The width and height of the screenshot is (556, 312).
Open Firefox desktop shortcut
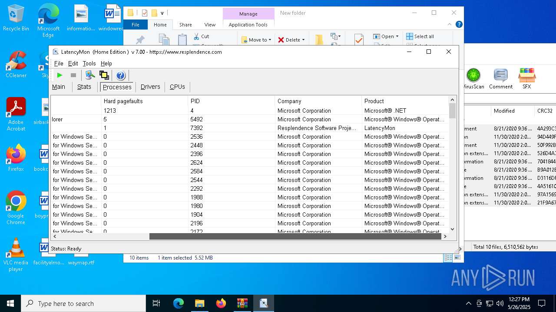point(16,158)
